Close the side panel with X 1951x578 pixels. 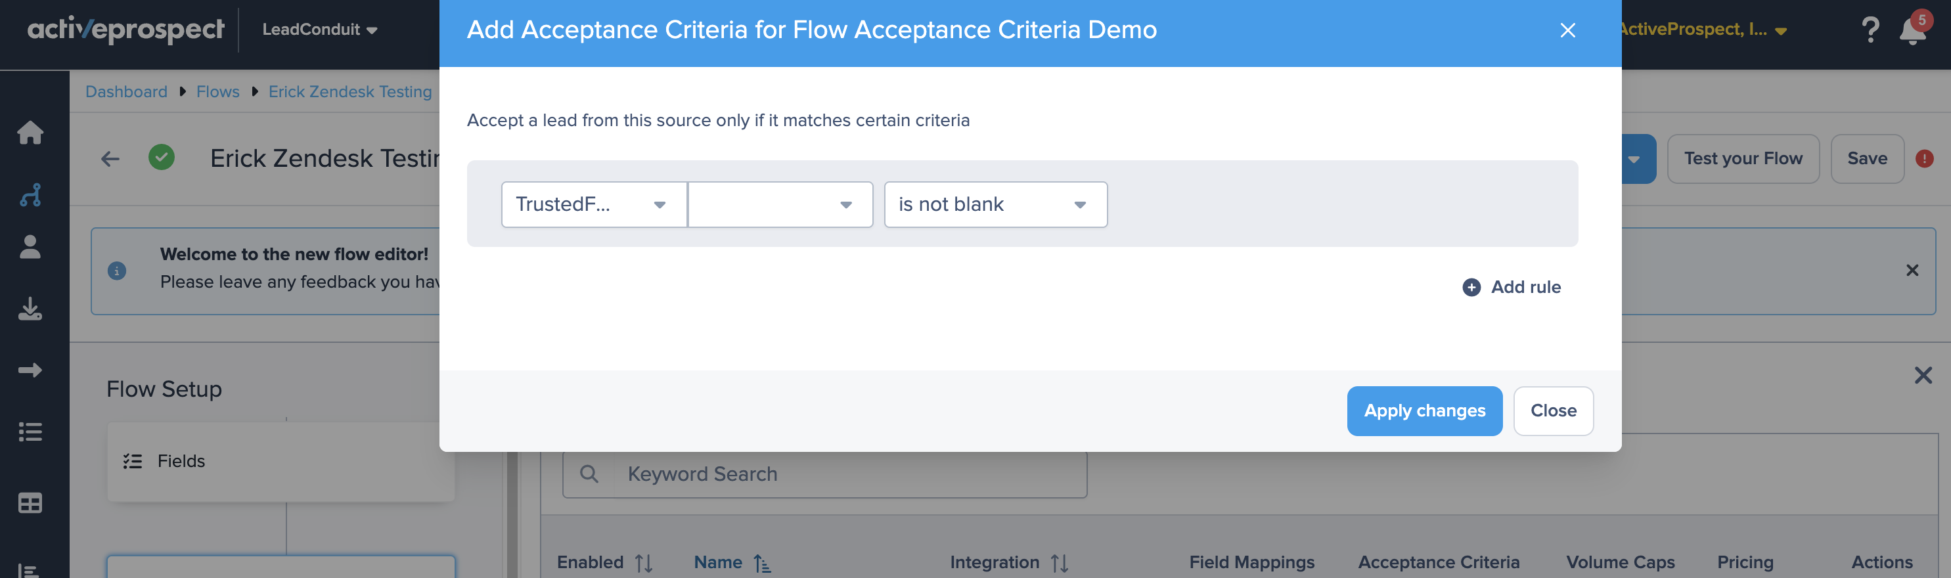point(1923,375)
